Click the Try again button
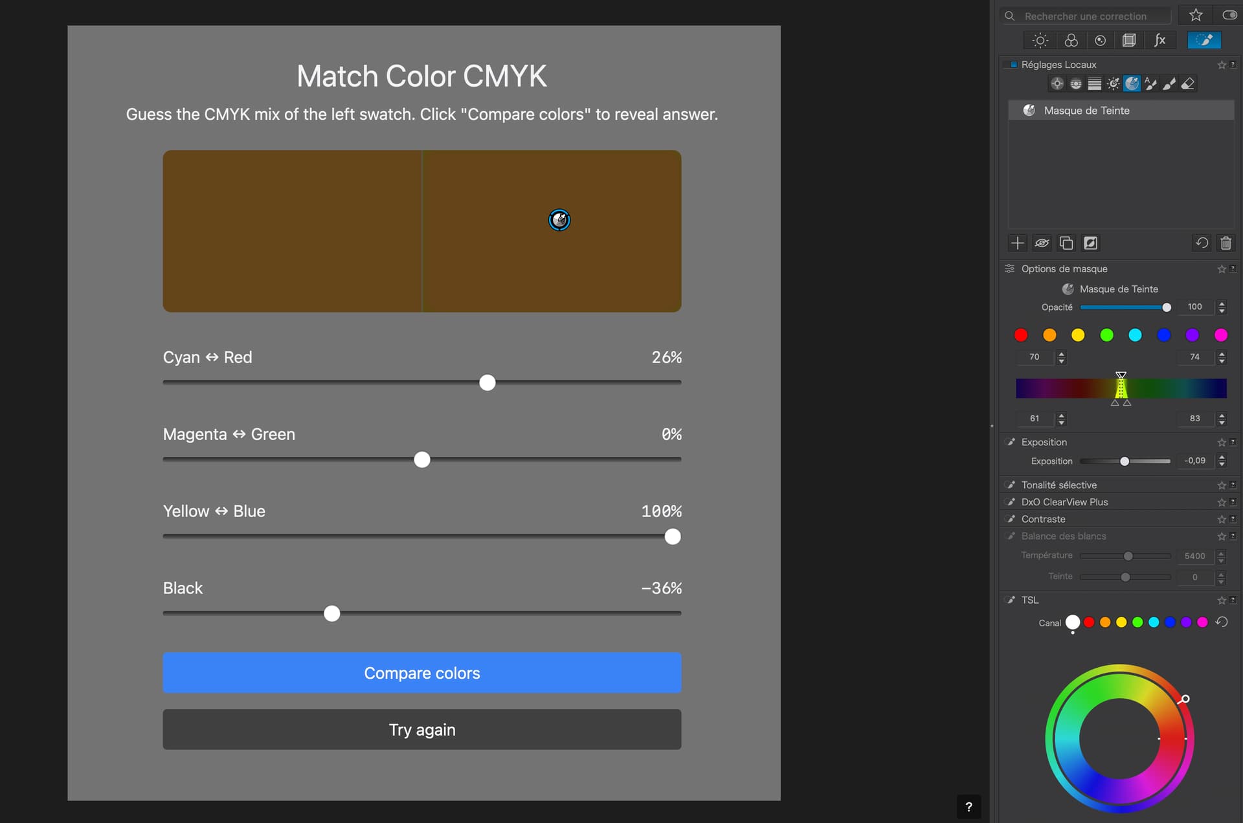Screen dimensions: 1243x823 pos(422,729)
